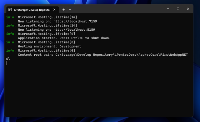
Task: Click the first green 'info' label
Action: (x=10, y=17)
